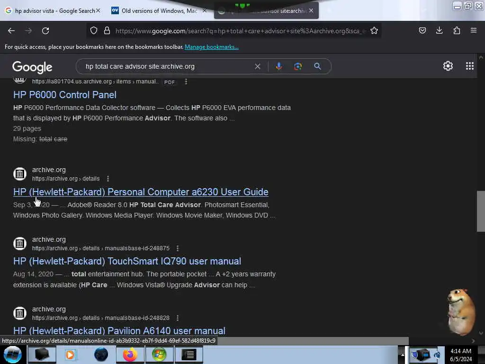Image resolution: width=485 pixels, height=364 pixels.
Task: Open the Windows Start menu
Action: tap(12, 355)
